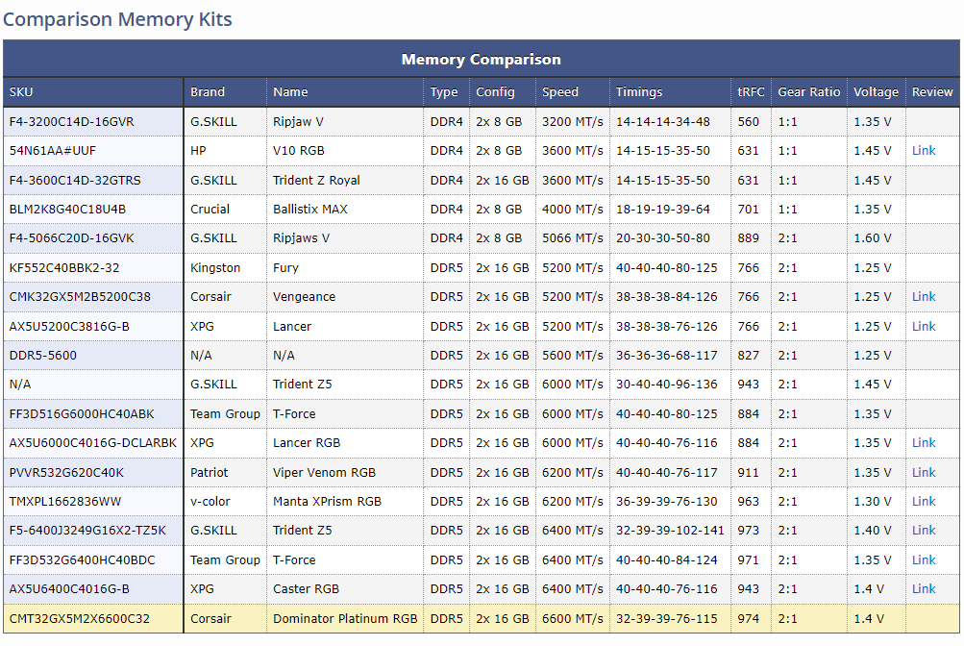
Task: Open review Link for Team Group T-Force 6400
Action: pos(924,559)
